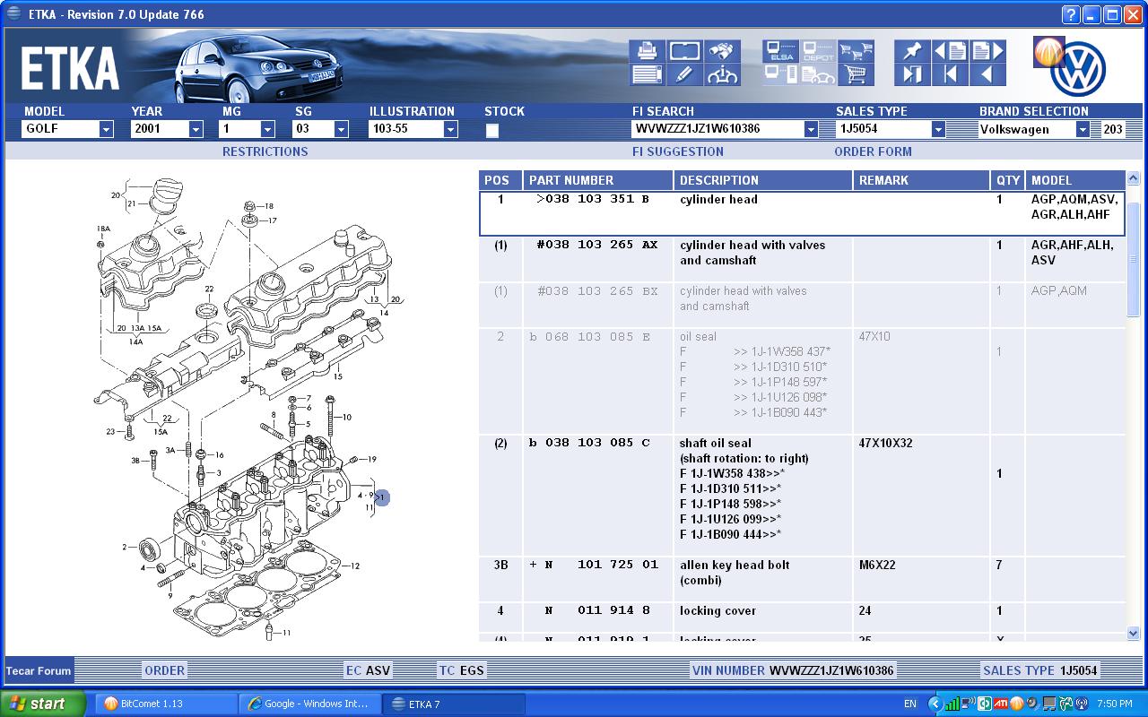
Task: Click the RESTRICTIONS link
Action: 265,151
